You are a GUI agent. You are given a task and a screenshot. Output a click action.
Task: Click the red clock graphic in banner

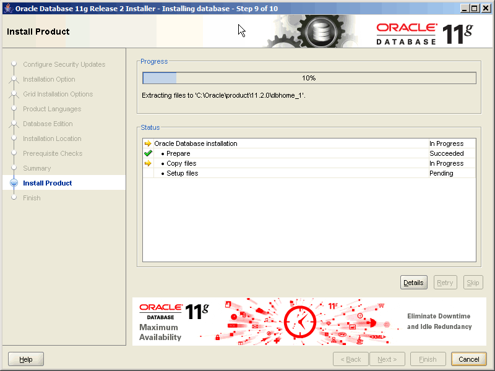[300, 322]
